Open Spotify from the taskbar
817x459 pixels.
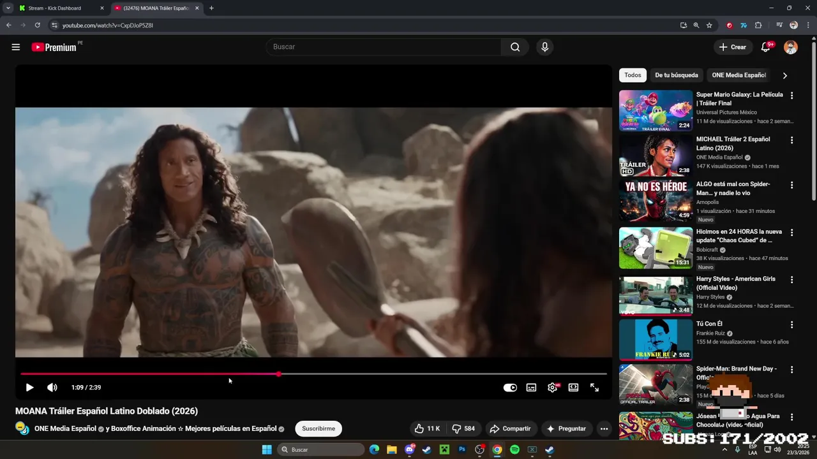click(x=514, y=449)
